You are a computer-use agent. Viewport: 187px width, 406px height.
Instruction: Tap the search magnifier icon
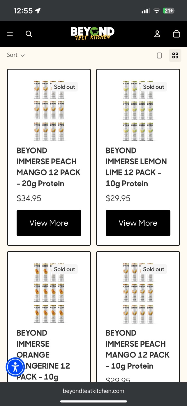click(x=29, y=34)
